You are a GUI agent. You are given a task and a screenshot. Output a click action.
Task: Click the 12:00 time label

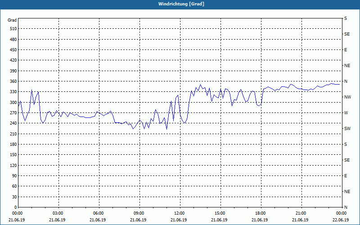coord(179,213)
